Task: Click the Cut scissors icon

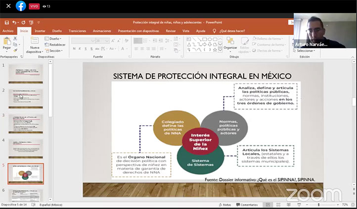Action: point(15,38)
